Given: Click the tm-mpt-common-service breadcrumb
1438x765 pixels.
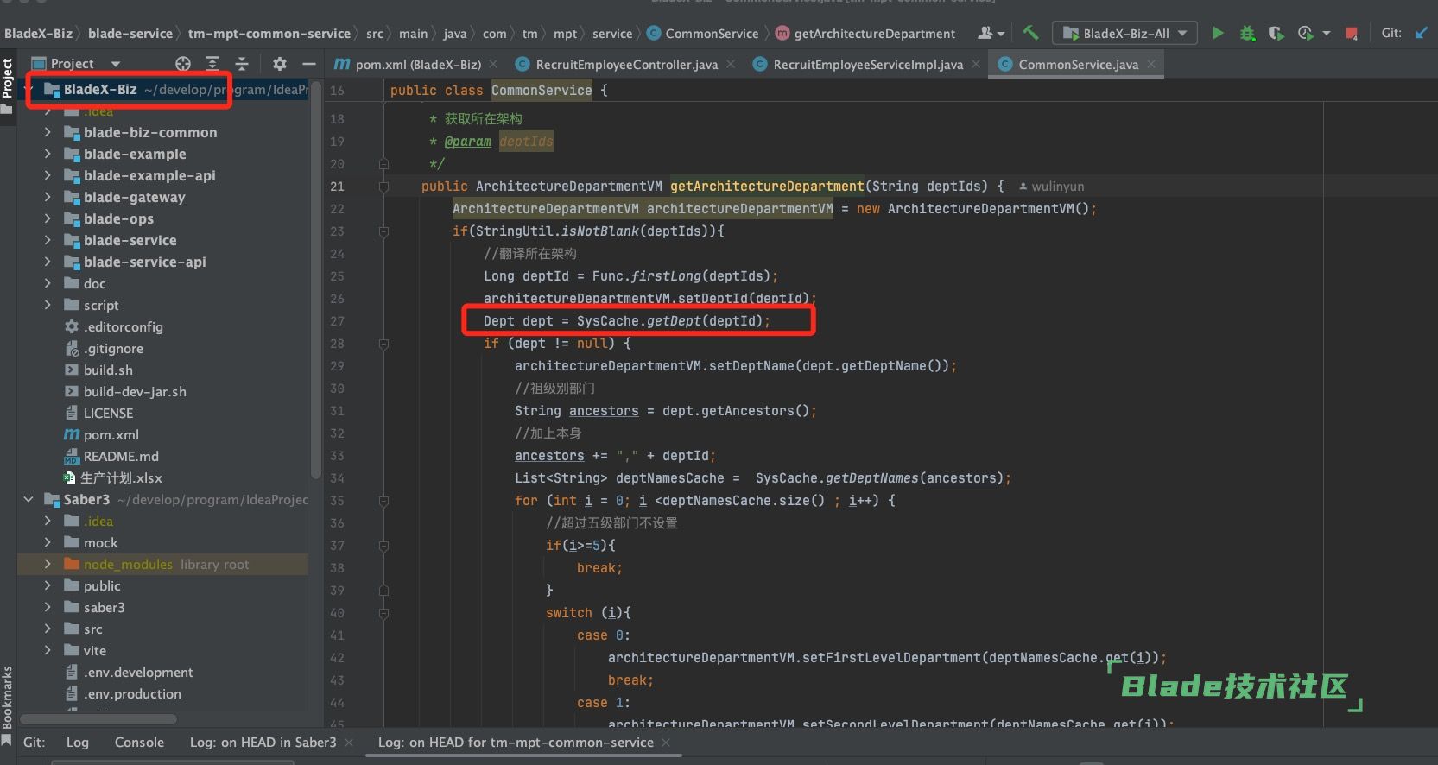Looking at the screenshot, I should click(x=269, y=34).
